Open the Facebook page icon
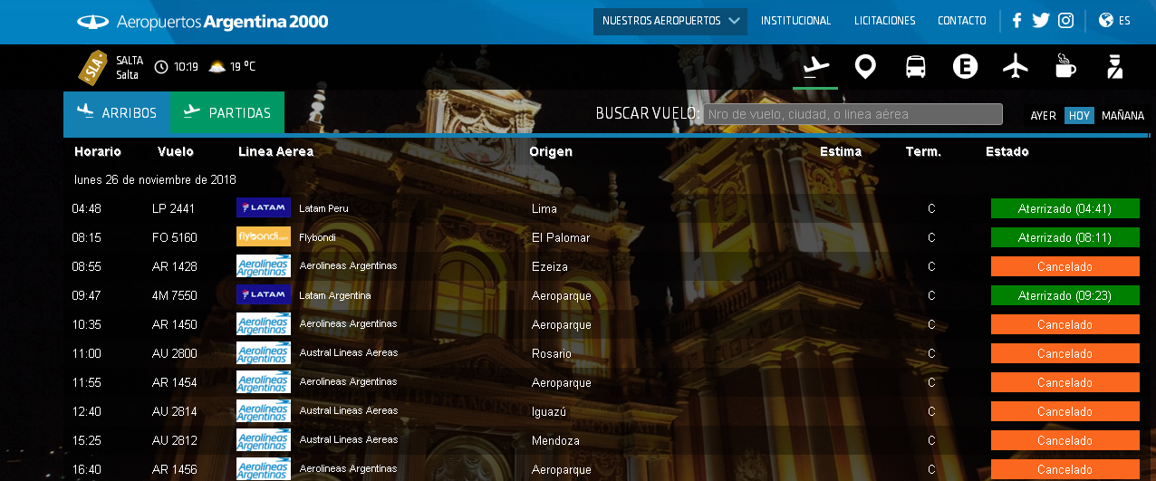The width and height of the screenshot is (1156, 481). pos(1016,21)
